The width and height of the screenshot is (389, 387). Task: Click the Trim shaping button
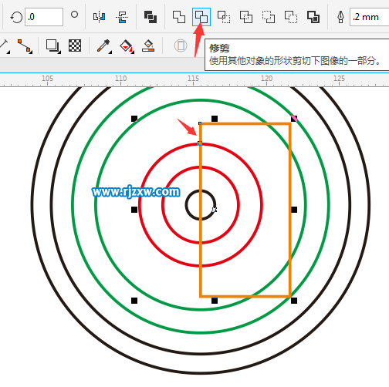[x=201, y=17]
